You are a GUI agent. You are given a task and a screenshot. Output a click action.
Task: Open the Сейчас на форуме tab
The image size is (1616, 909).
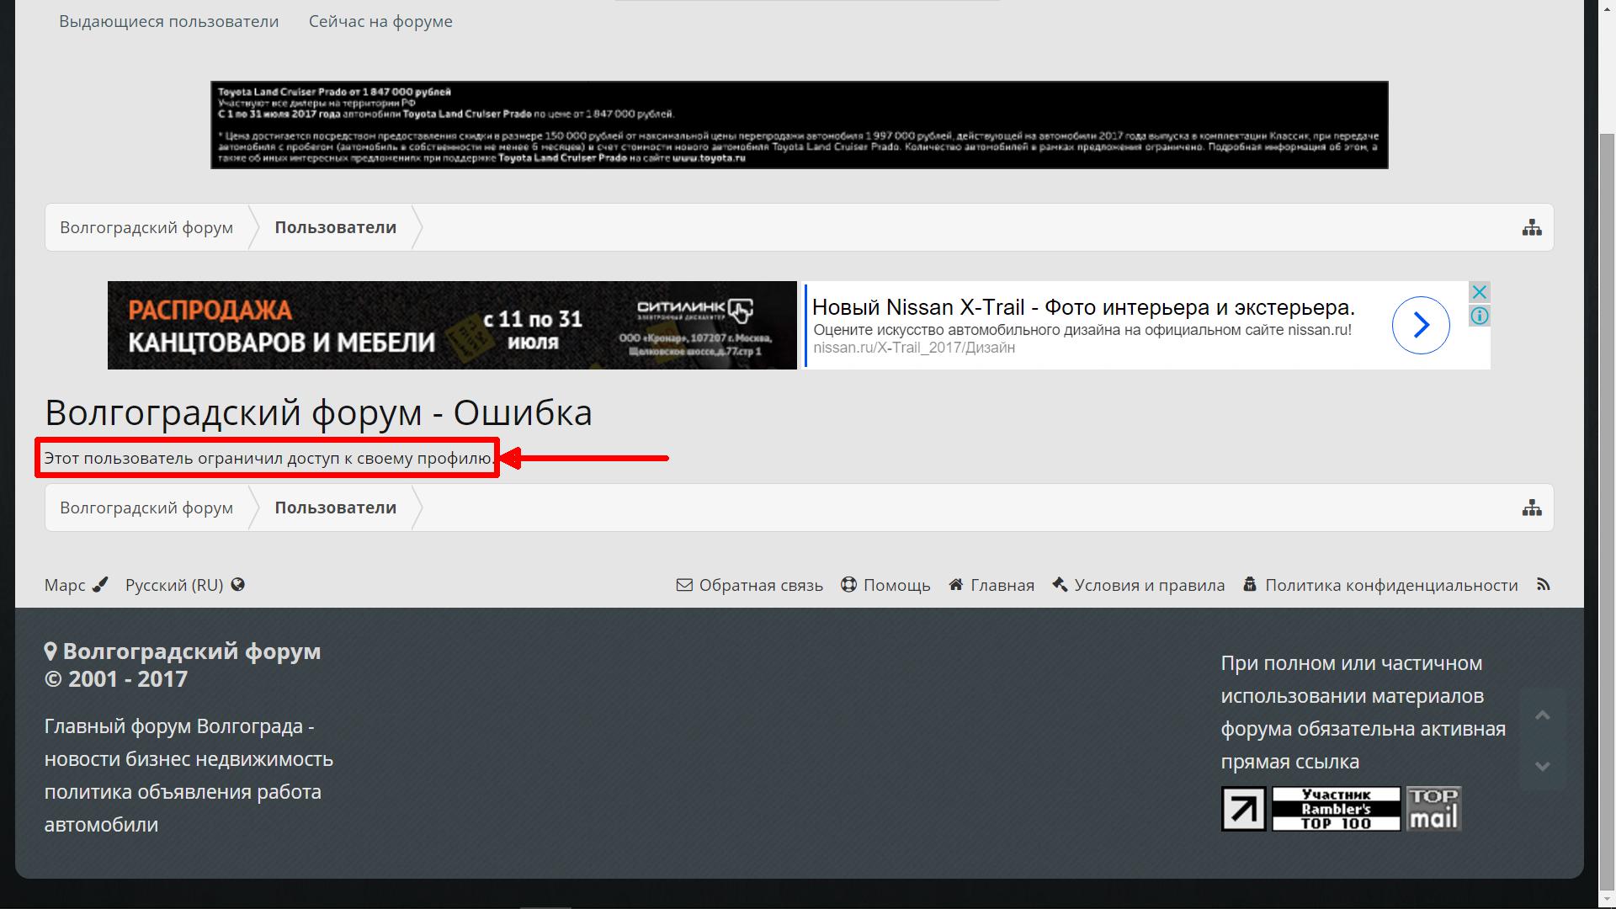coord(380,21)
